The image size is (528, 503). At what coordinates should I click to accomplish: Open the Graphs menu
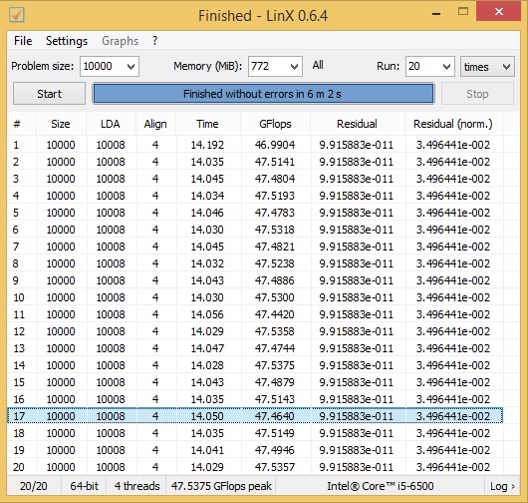pos(120,41)
